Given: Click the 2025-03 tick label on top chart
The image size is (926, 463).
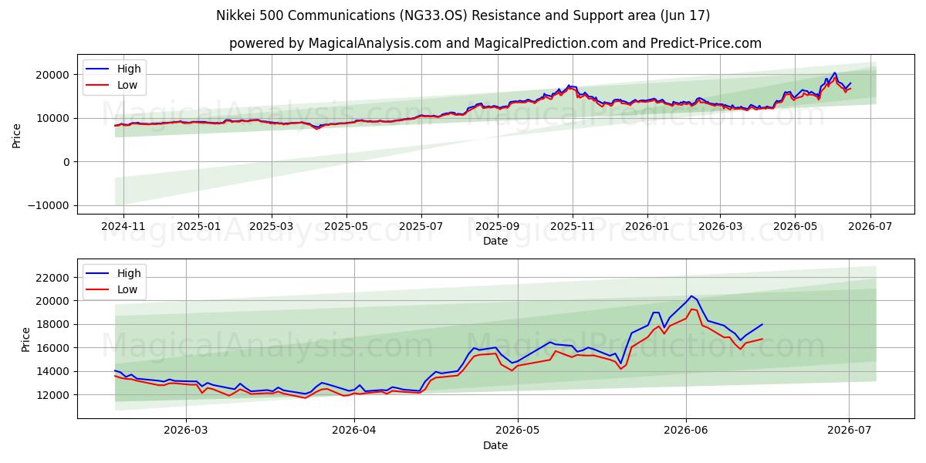Looking at the screenshot, I should tap(271, 226).
